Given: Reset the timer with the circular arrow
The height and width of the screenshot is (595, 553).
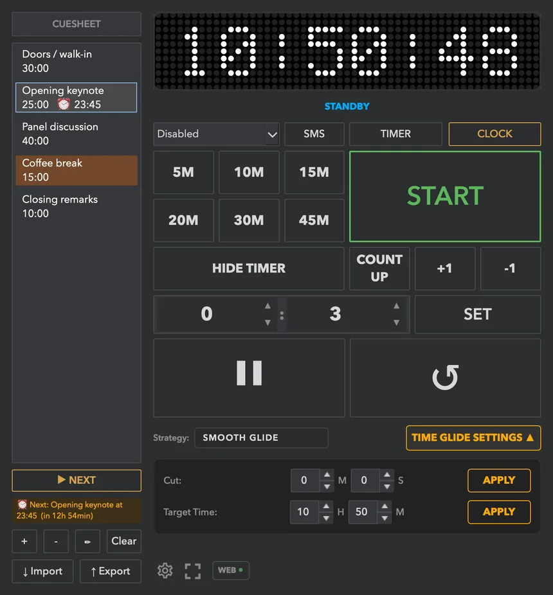Looking at the screenshot, I should pos(445,378).
